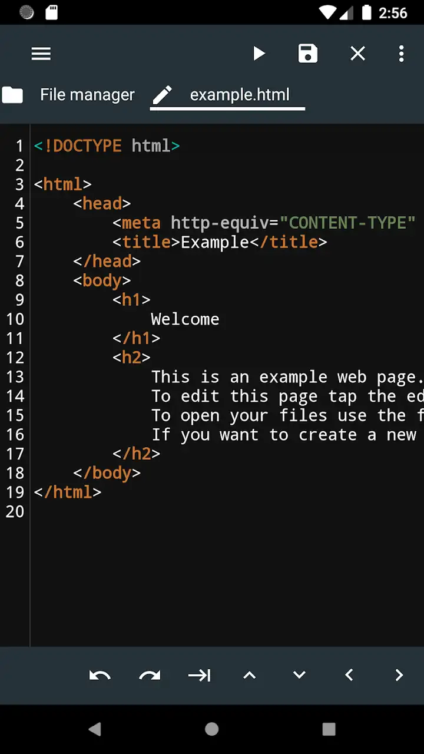Tap the Android home button
424x754 pixels.
(x=212, y=729)
